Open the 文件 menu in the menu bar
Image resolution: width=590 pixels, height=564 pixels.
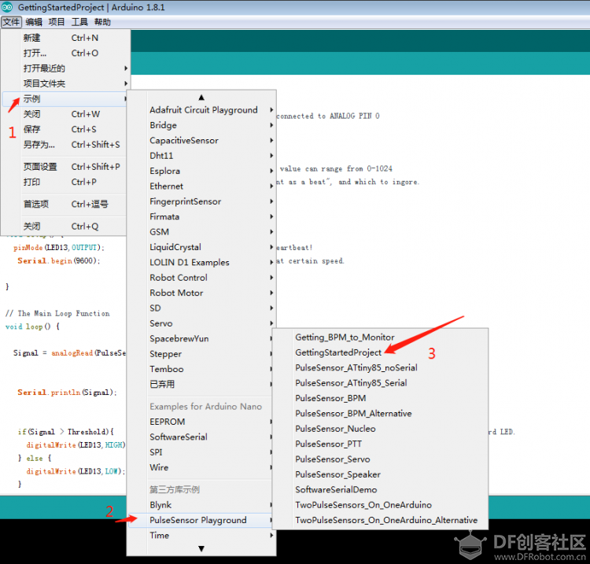click(x=11, y=22)
